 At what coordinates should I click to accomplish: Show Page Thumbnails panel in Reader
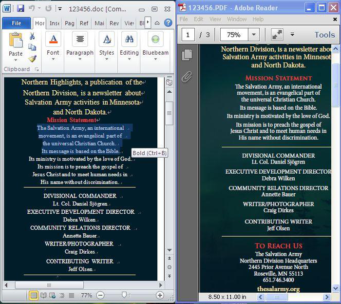pos(187,55)
